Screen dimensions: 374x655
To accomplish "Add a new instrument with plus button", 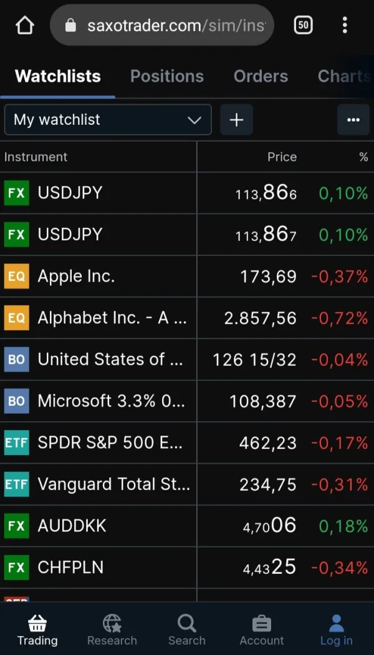I will pos(236,120).
